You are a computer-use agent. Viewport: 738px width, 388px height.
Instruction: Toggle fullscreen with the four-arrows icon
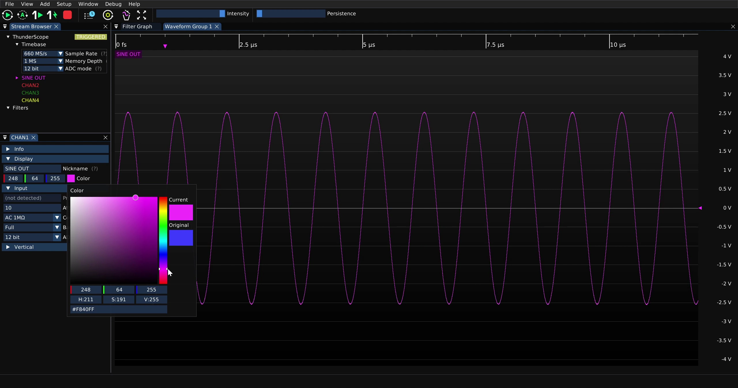[142, 15]
